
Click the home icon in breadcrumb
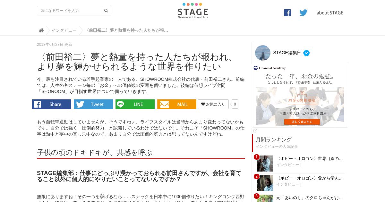click(x=41, y=30)
